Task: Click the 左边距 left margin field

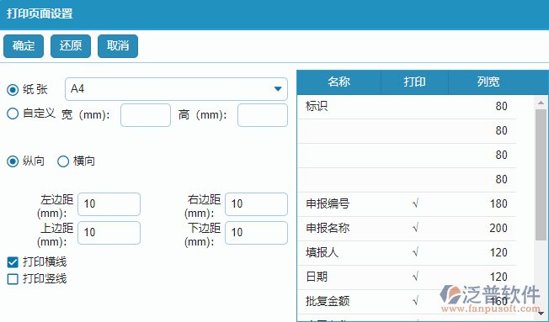Action: click(109, 204)
